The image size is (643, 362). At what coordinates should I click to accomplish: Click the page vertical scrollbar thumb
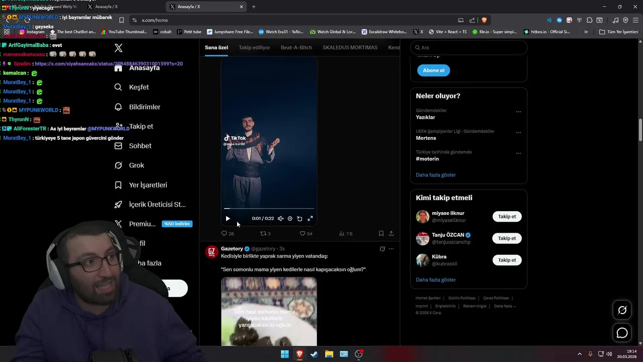(x=640, y=130)
